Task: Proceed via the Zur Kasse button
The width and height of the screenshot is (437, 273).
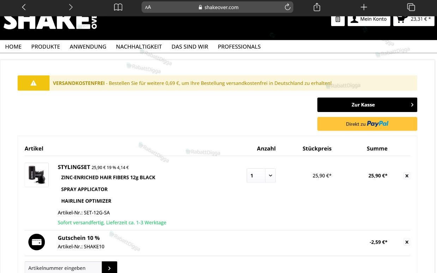Action: 367,105
